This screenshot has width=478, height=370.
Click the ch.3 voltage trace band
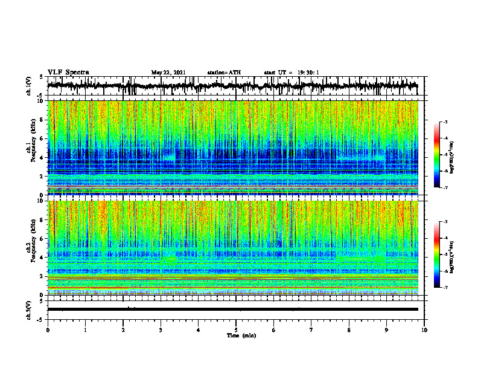pos(232,310)
